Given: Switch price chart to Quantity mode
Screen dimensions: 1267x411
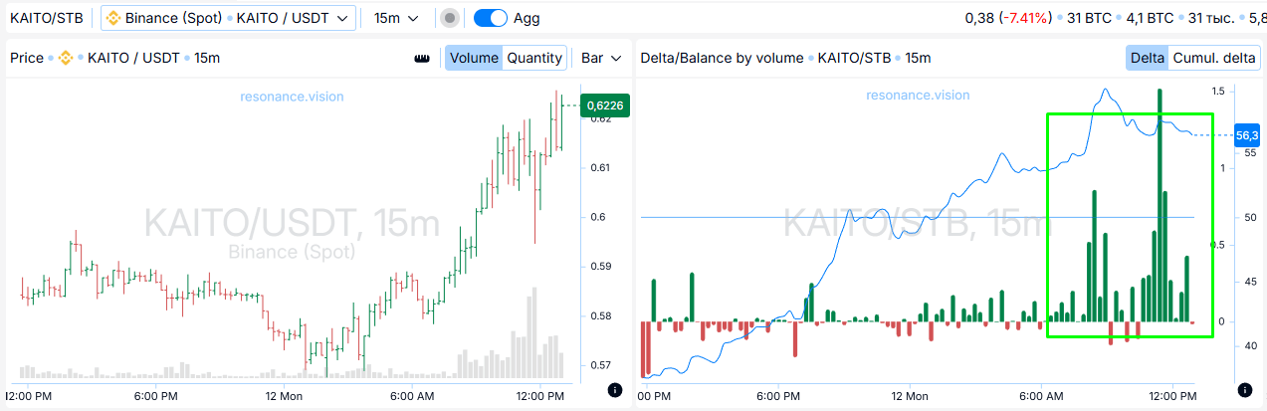Looking at the screenshot, I should point(534,58).
